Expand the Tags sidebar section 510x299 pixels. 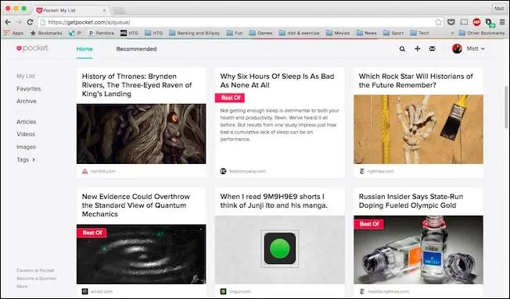(x=26, y=160)
